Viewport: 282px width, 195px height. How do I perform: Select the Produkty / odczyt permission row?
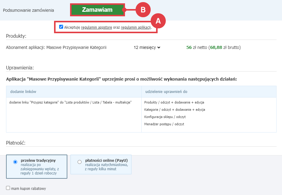point(174,102)
